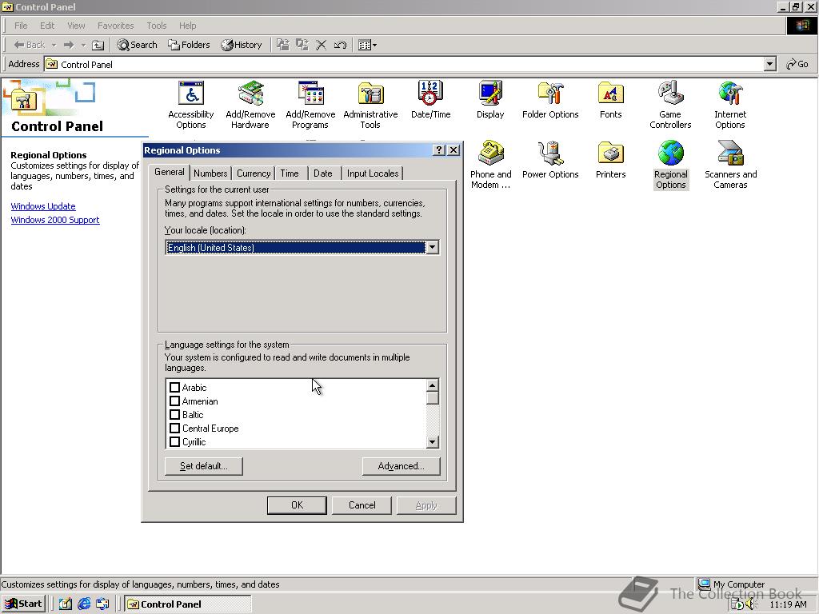
Task: Click the dialog's question mark help button
Action: pos(439,150)
